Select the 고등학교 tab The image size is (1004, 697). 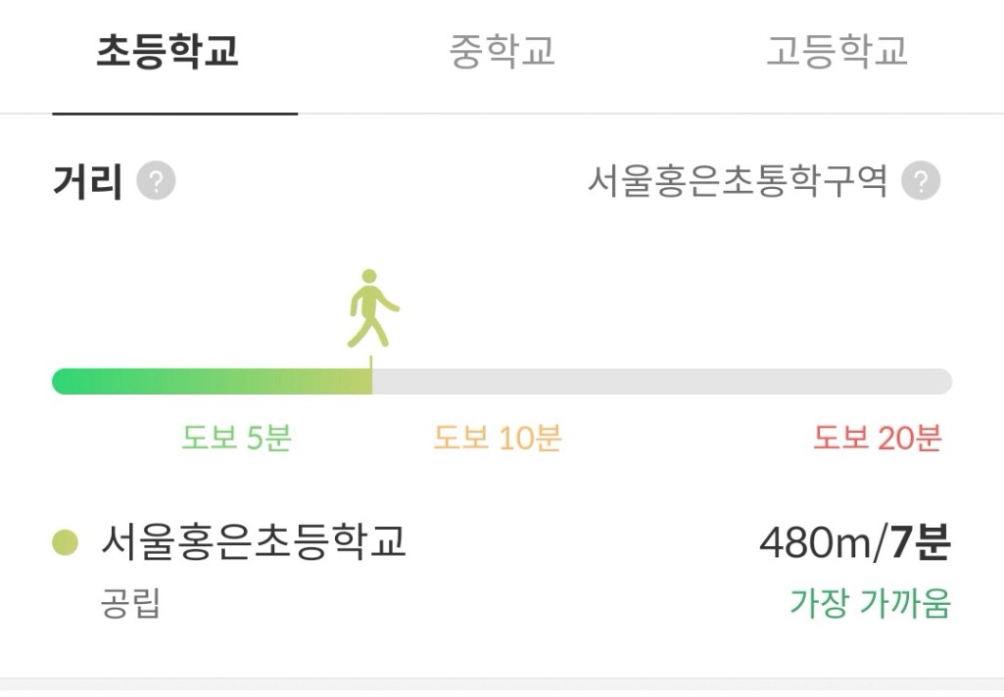click(837, 53)
